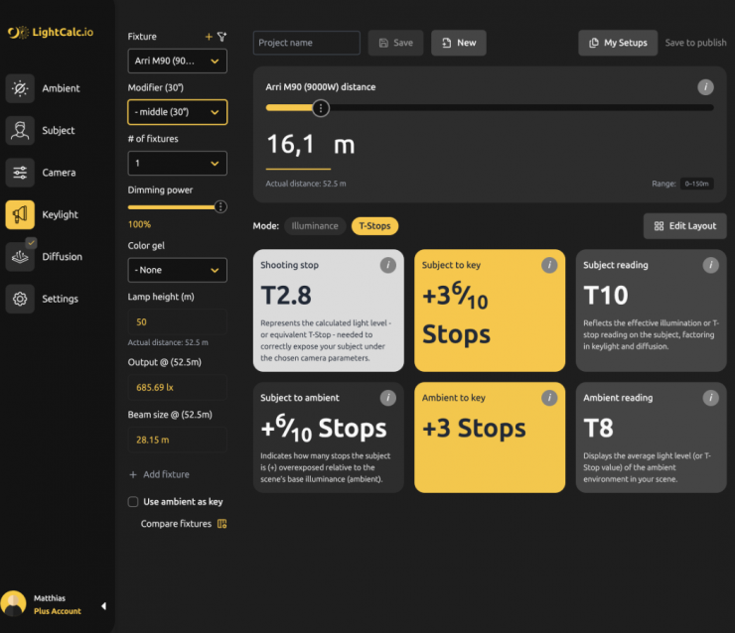
Task: Go to the Ambient section
Action: [47, 88]
